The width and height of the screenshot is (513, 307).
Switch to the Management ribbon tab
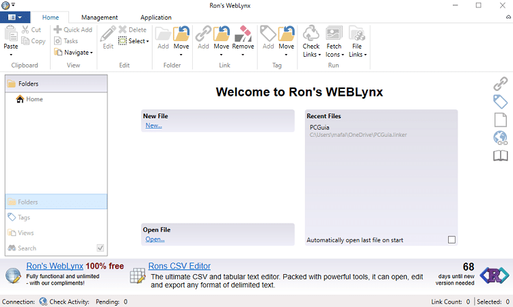(99, 17)
